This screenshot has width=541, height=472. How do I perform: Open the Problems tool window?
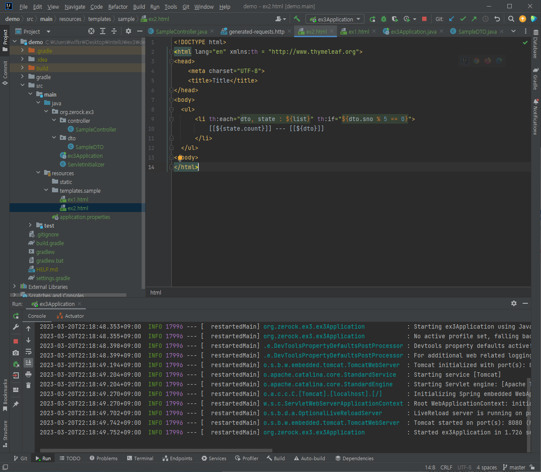[x=104, y=458]
